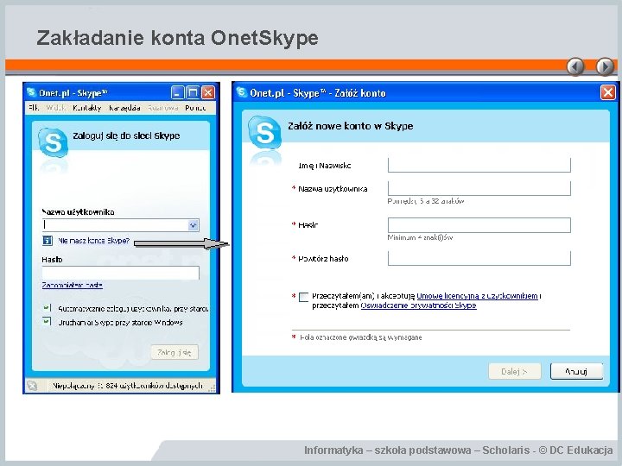
Task: Click the Zaloguj się button
Action: [175, 352]
